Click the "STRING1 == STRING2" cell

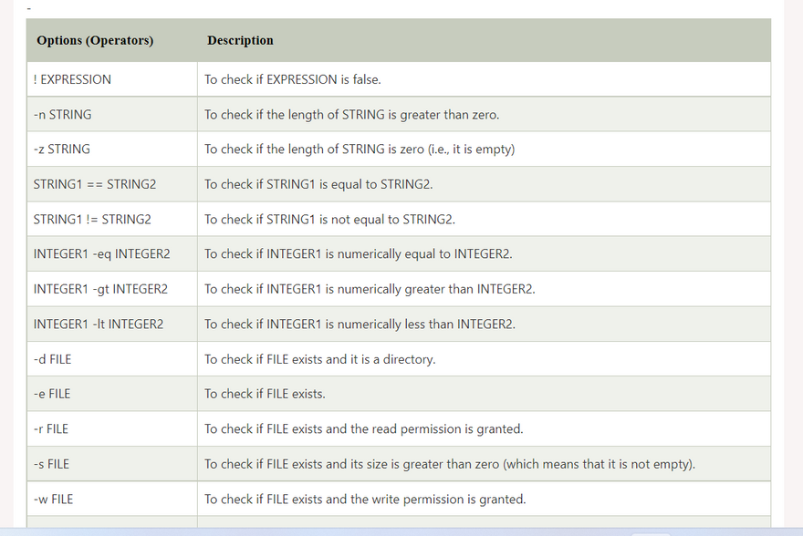tap(95, 184)
